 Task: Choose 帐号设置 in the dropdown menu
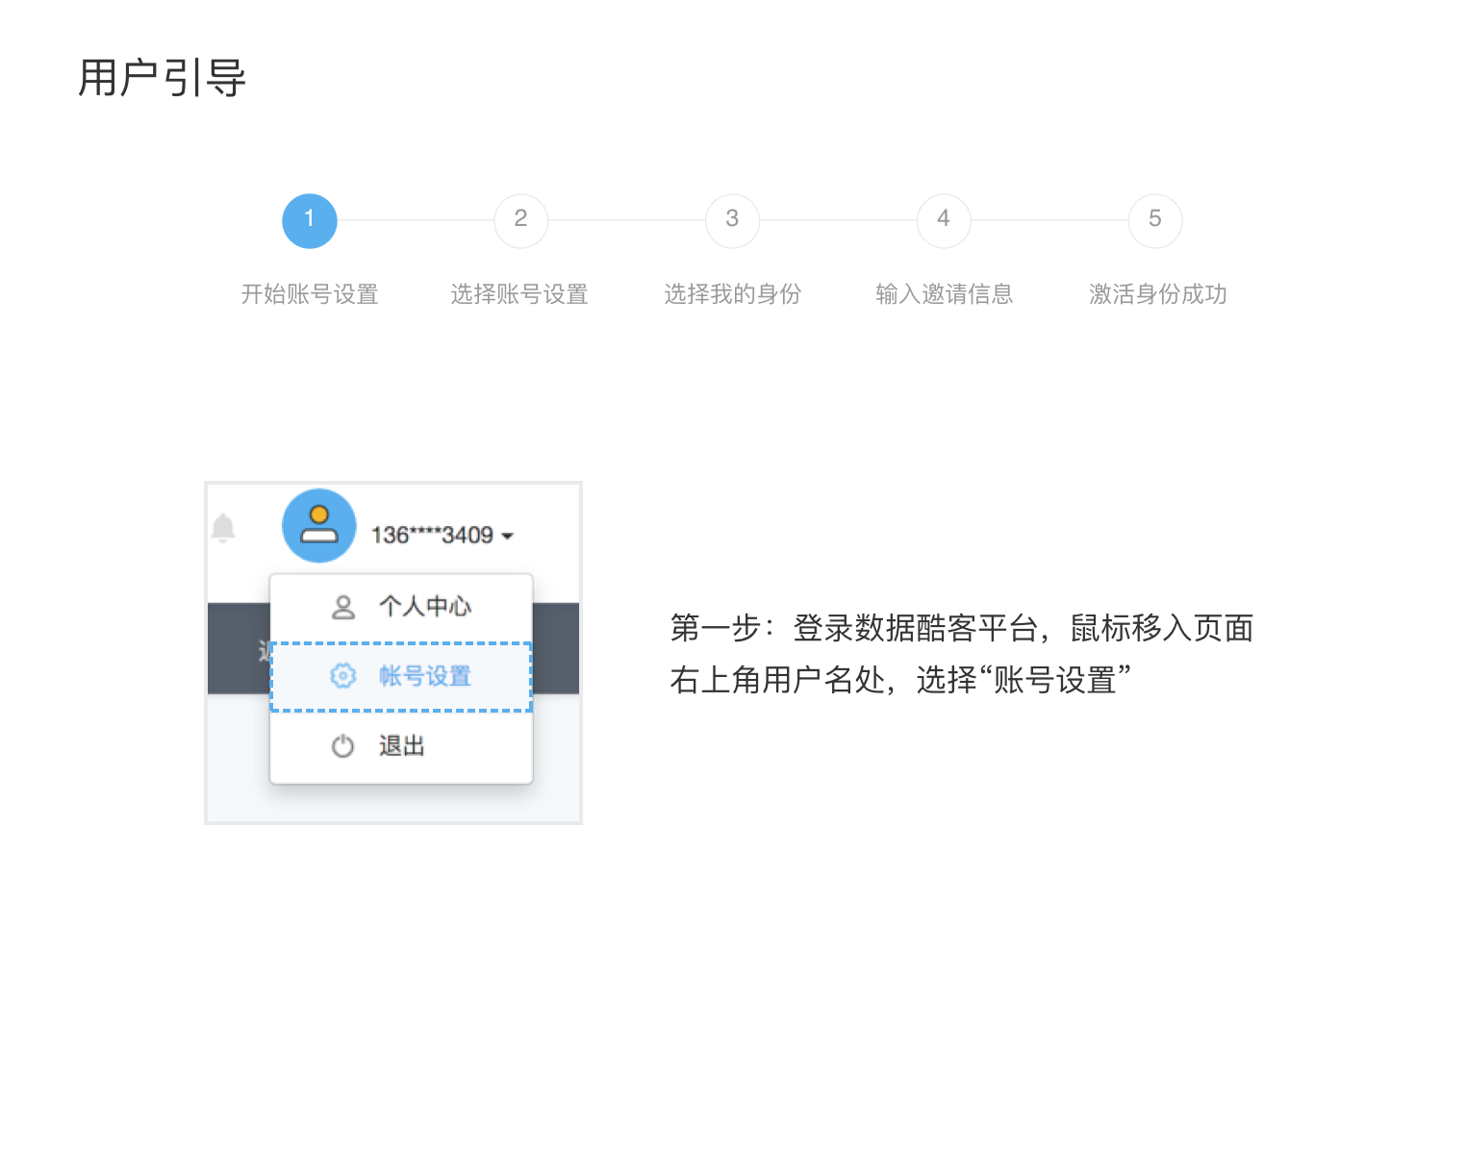pos(401,677)
